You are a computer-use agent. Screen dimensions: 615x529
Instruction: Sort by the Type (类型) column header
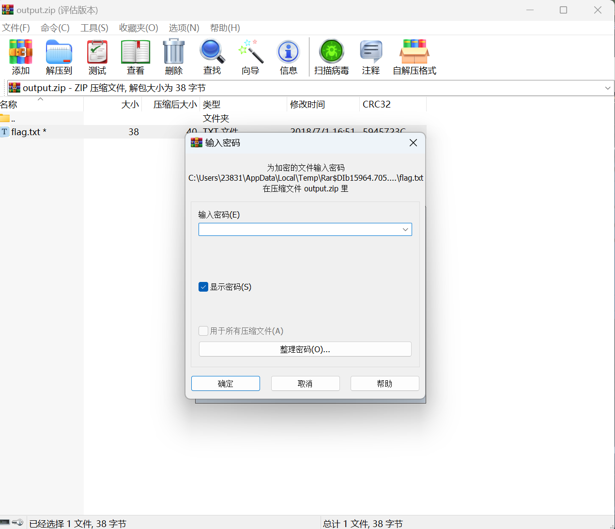coord(243,104)
